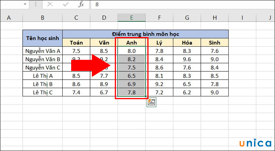Click the 'Nguyễn Văn A' name cell

(x=43, y=51)
